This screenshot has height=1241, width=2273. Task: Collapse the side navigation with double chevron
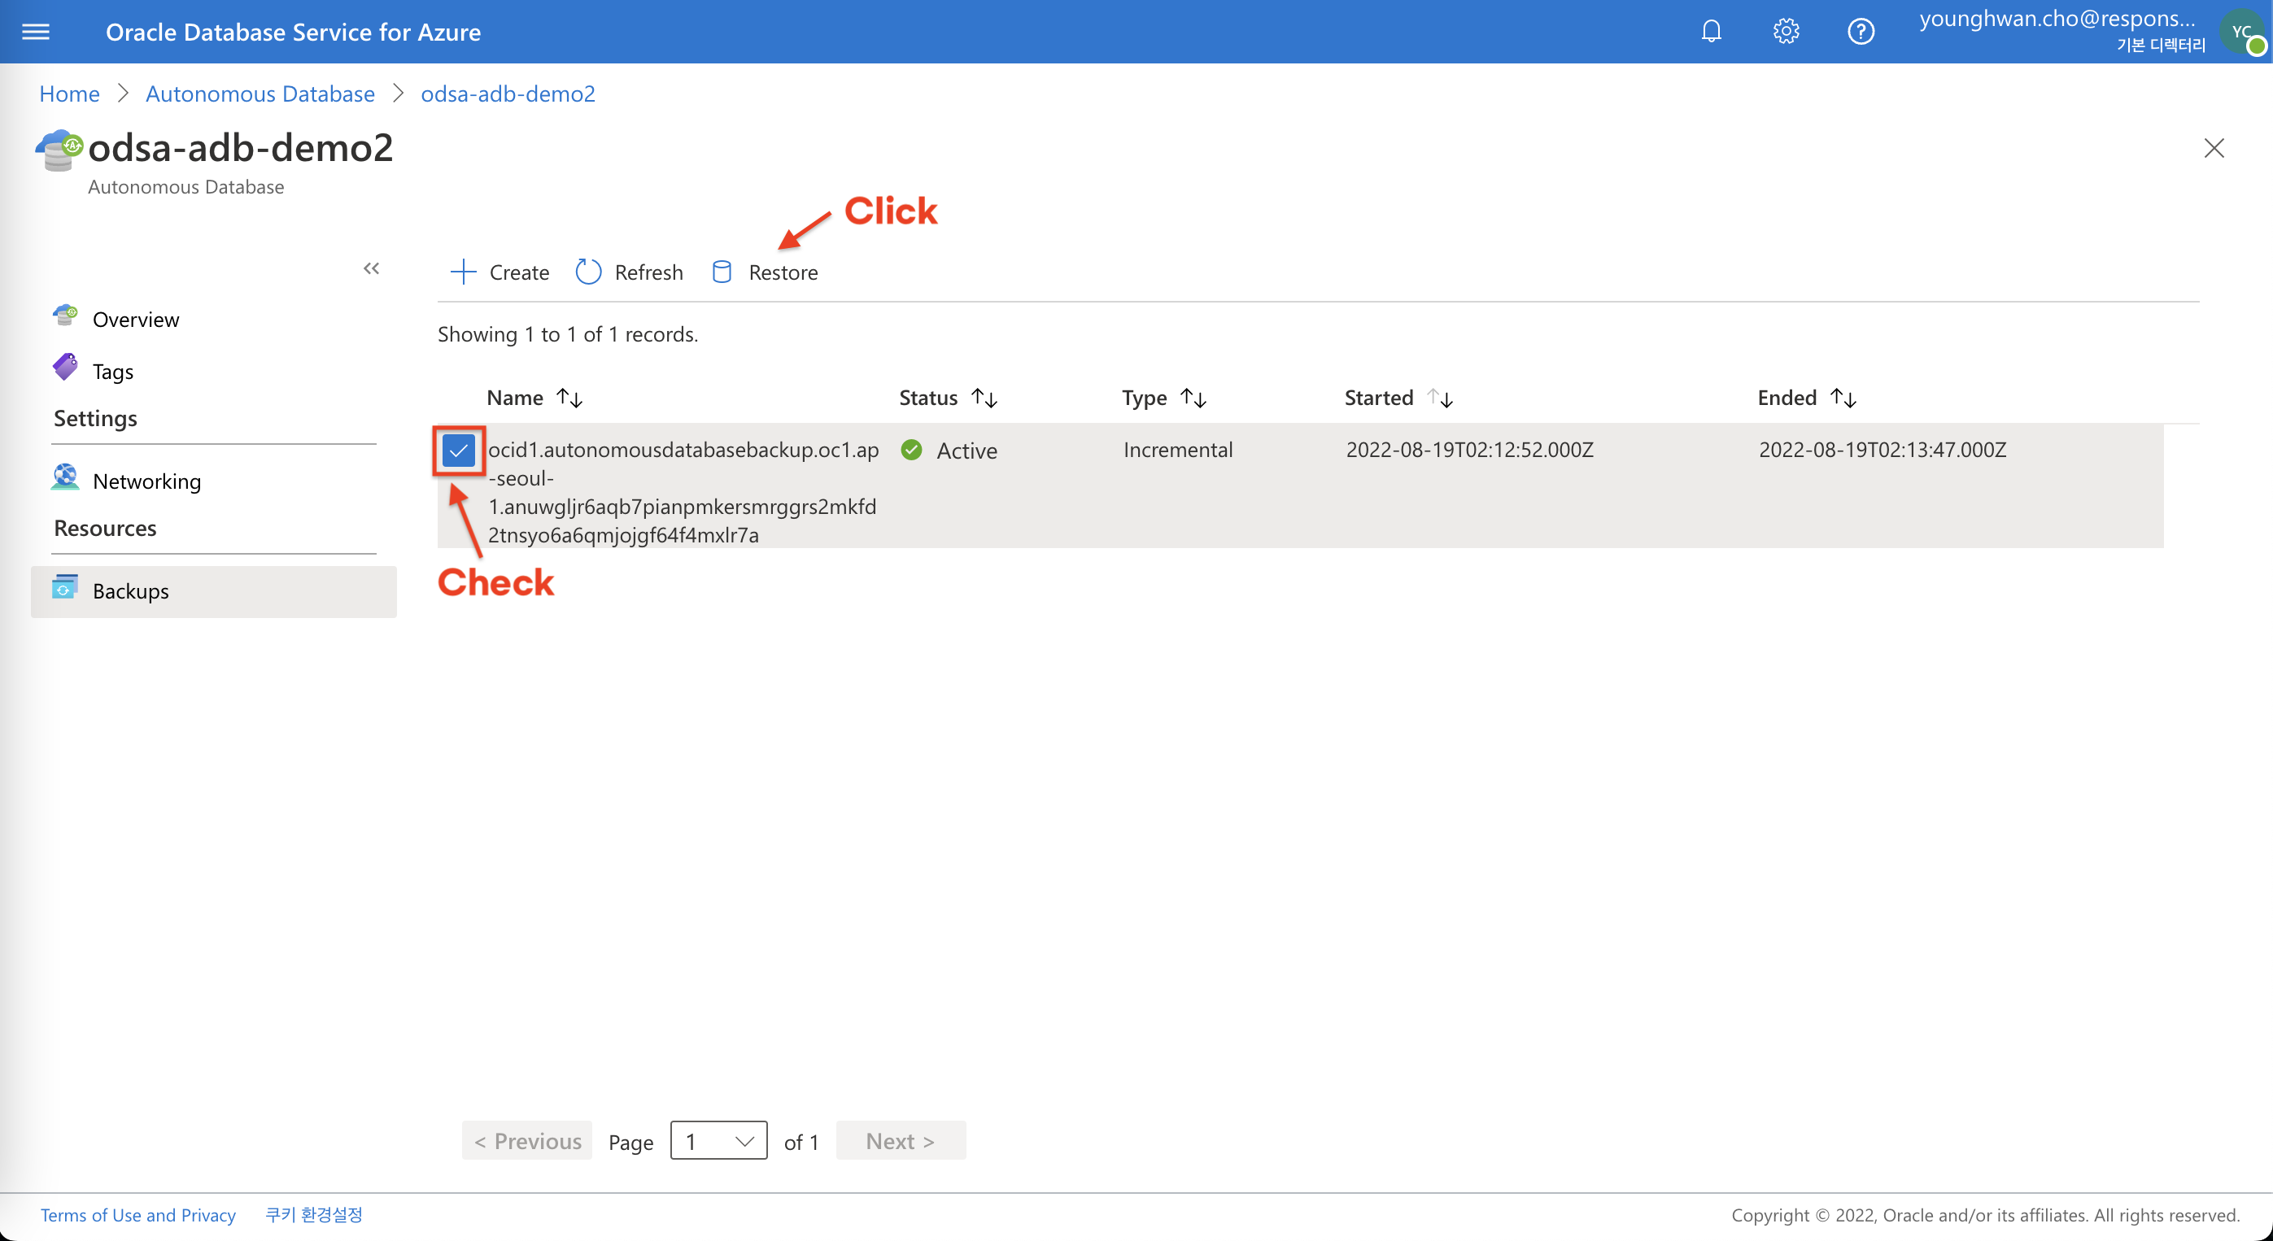[x=372, y=268]
